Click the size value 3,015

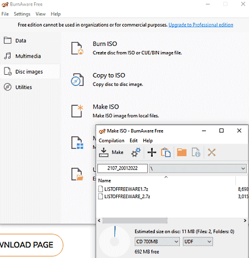[x=243, y=197]
